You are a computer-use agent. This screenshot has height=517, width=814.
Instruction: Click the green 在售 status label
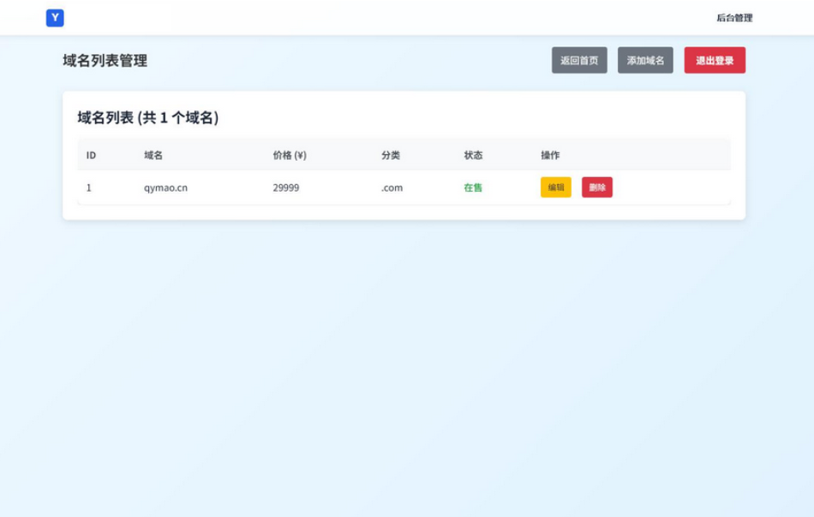473,187
